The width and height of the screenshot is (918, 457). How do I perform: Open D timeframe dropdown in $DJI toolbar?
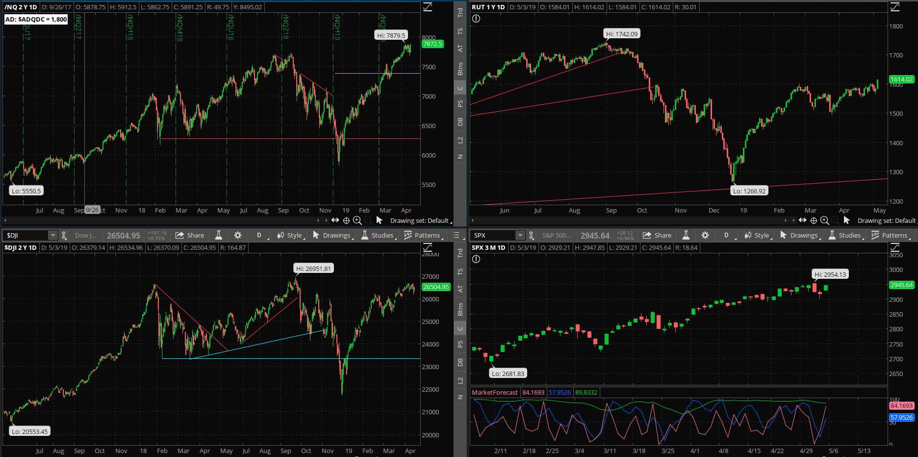click(x=260, y=235)
